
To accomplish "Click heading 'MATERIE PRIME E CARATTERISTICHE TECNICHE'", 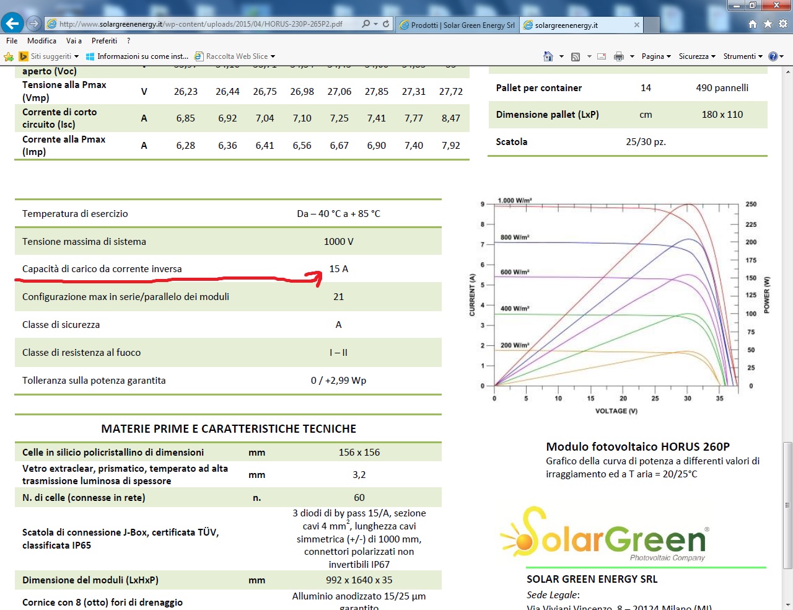I will click(229, 429).
